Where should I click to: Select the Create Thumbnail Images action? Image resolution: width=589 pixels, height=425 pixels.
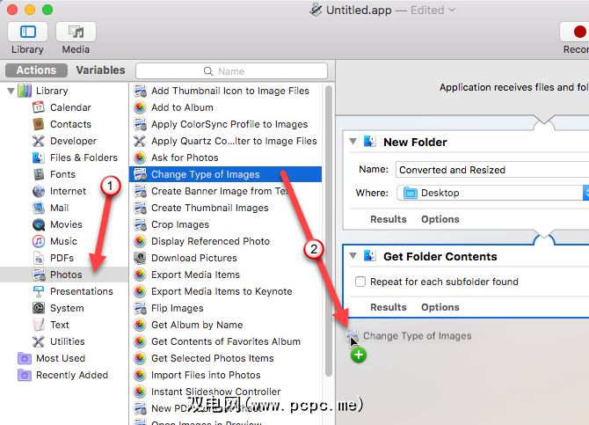[x=225, y=208]
